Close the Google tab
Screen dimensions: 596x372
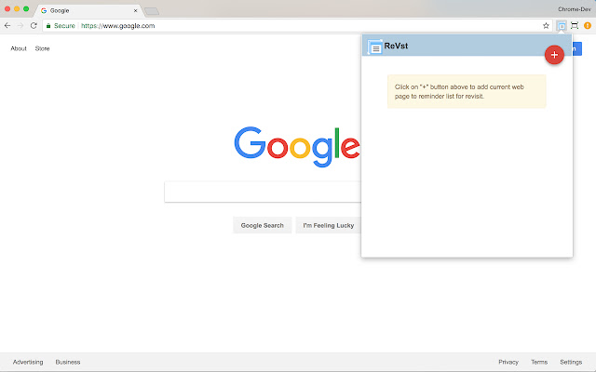(135, 10)
